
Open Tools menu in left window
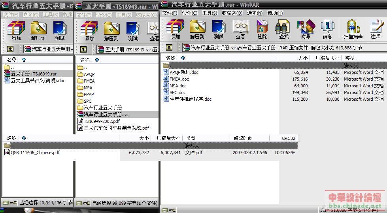pyautogui.click(x=51, y=15)
